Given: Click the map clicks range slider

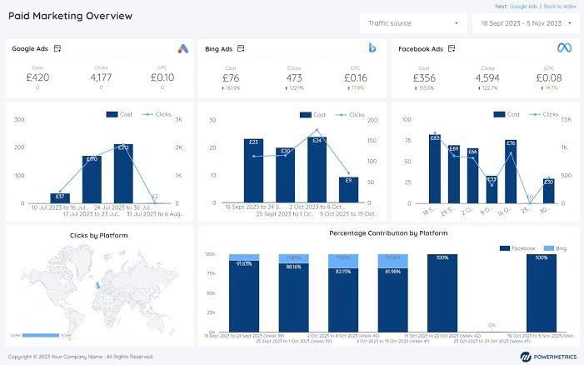Looking at the screenshot, I should [x=41, y=336].
